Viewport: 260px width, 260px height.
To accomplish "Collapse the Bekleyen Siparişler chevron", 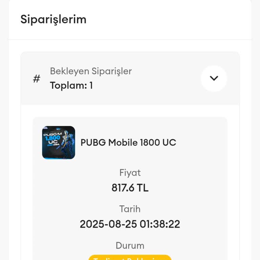I will (214, 78).
